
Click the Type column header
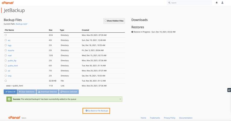coord(62,30)
